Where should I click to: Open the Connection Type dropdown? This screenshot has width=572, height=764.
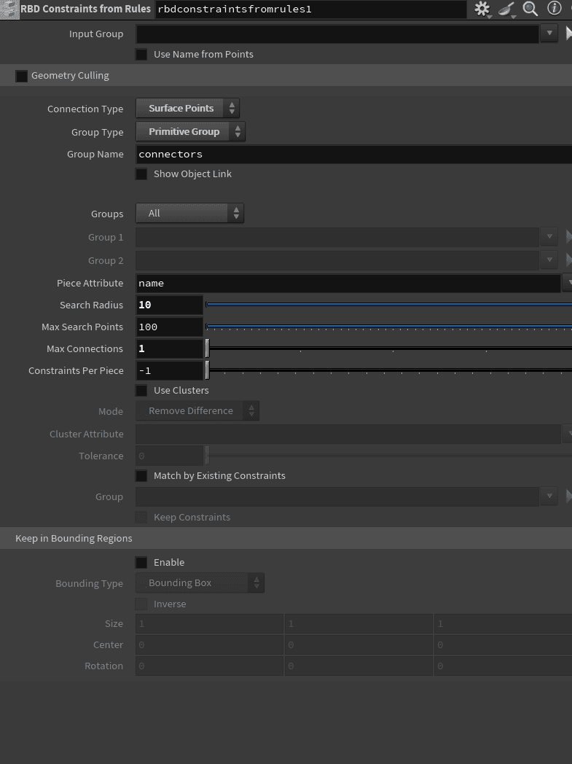(187, 108)
